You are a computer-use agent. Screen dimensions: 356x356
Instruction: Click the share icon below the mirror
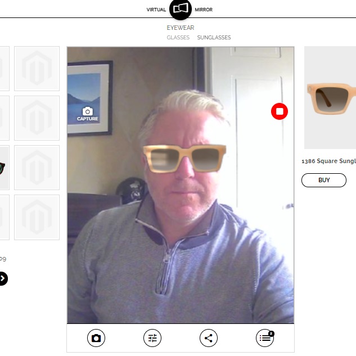(209, 338)
